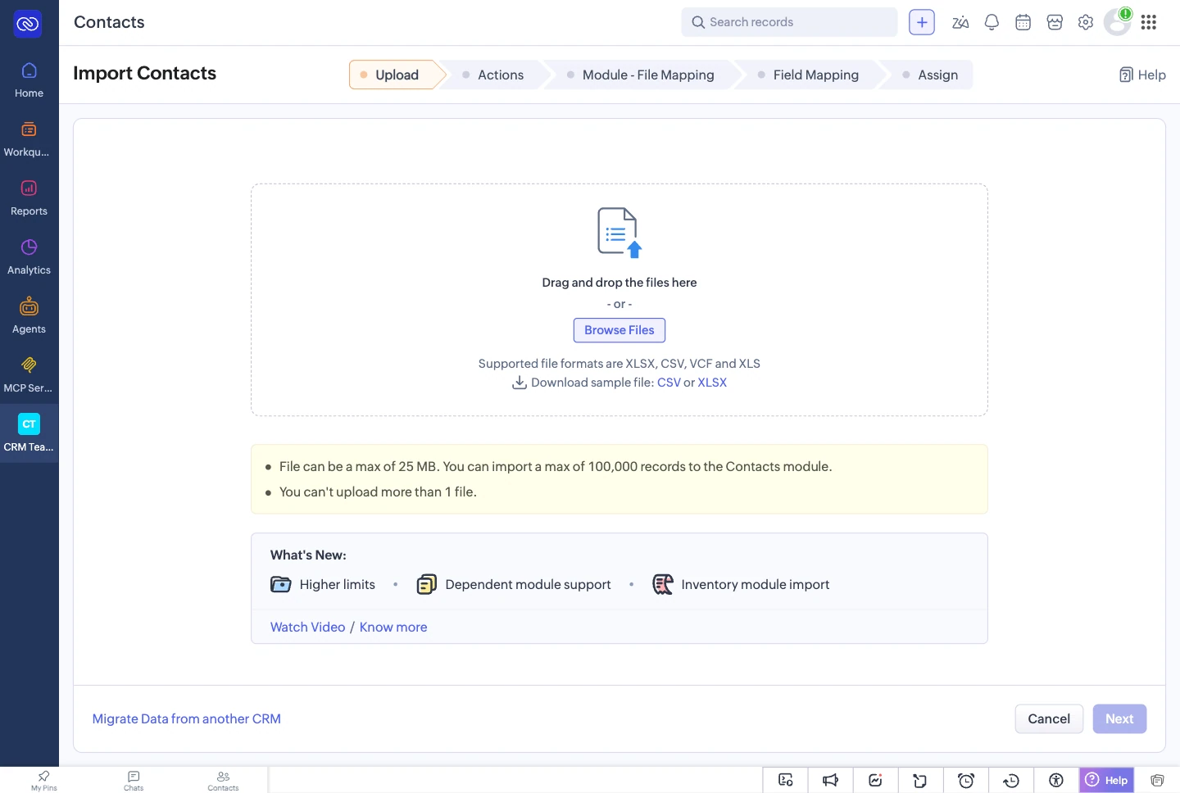
Task: Open Chats in bottom bar
Action: (134, 780)
